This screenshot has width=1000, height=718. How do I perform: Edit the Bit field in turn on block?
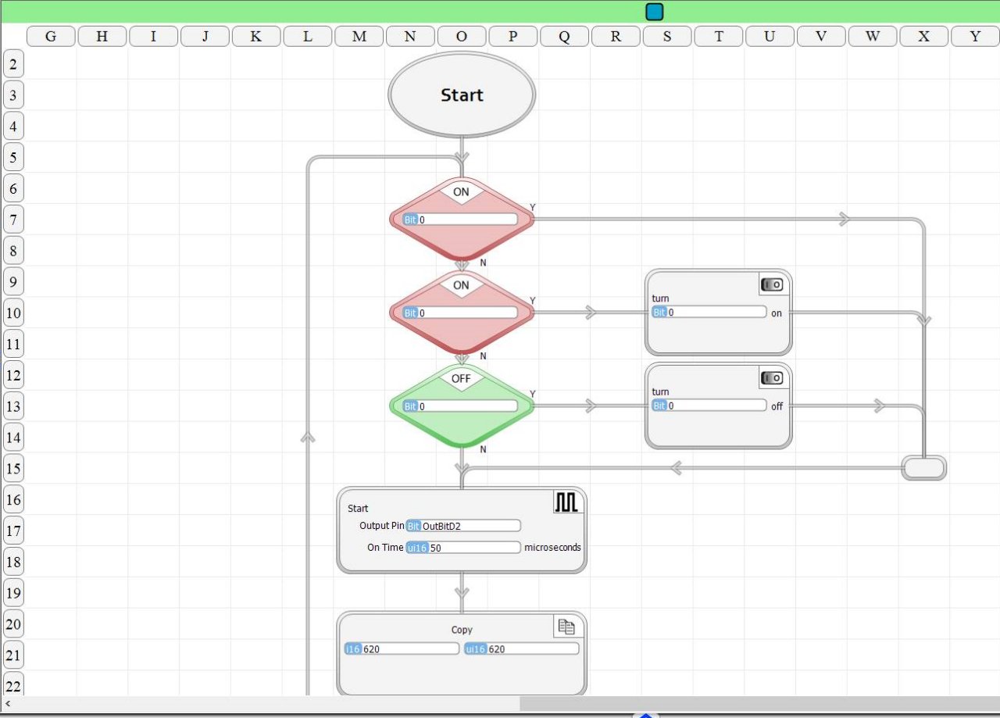tap(709, 312)
